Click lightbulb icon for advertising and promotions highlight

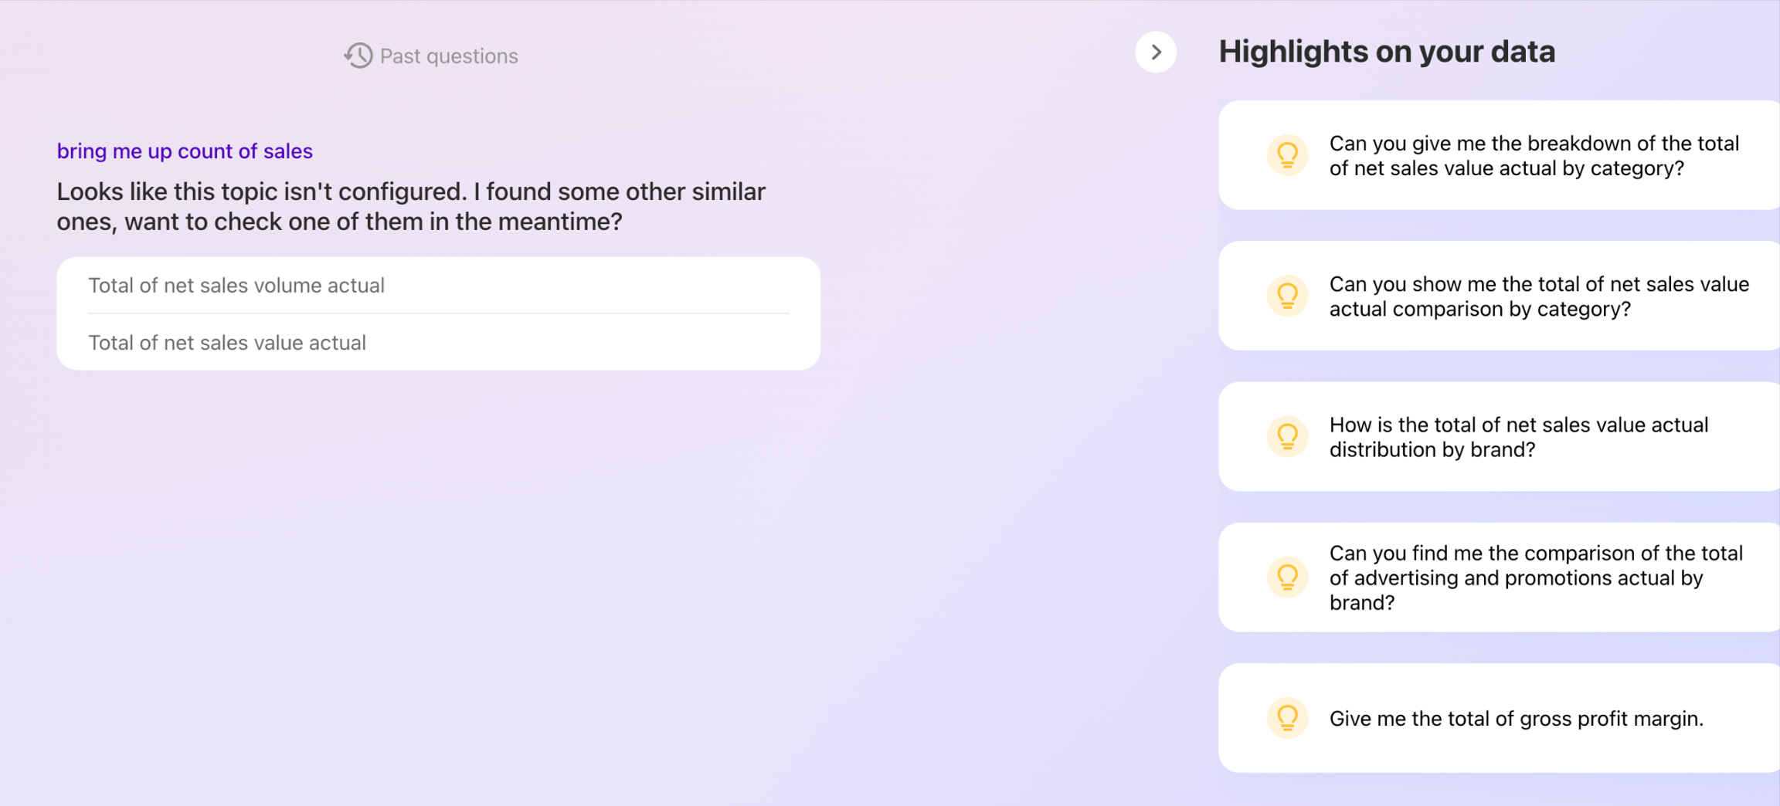(x=1287, y=577)
